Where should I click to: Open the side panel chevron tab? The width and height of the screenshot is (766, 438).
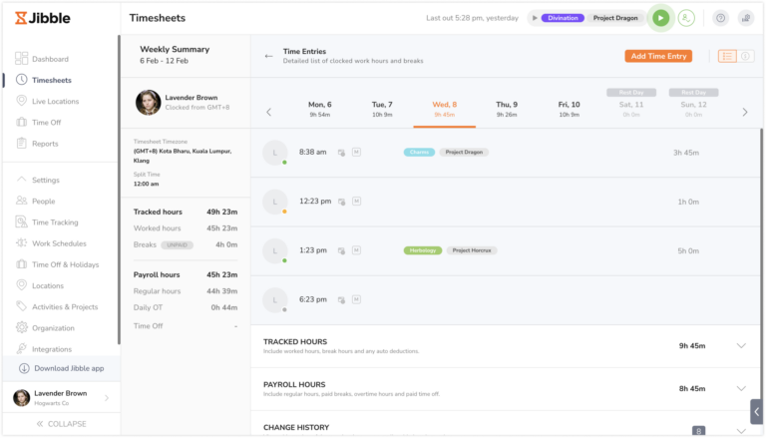[756, 412]
